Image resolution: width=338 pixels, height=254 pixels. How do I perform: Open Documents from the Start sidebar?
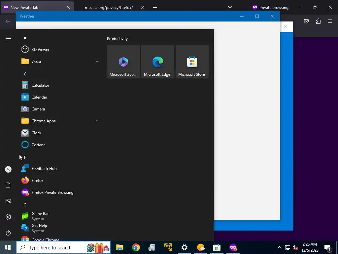[8, 185]
